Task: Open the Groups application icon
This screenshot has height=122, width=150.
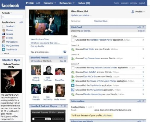Action: [4, 34]
